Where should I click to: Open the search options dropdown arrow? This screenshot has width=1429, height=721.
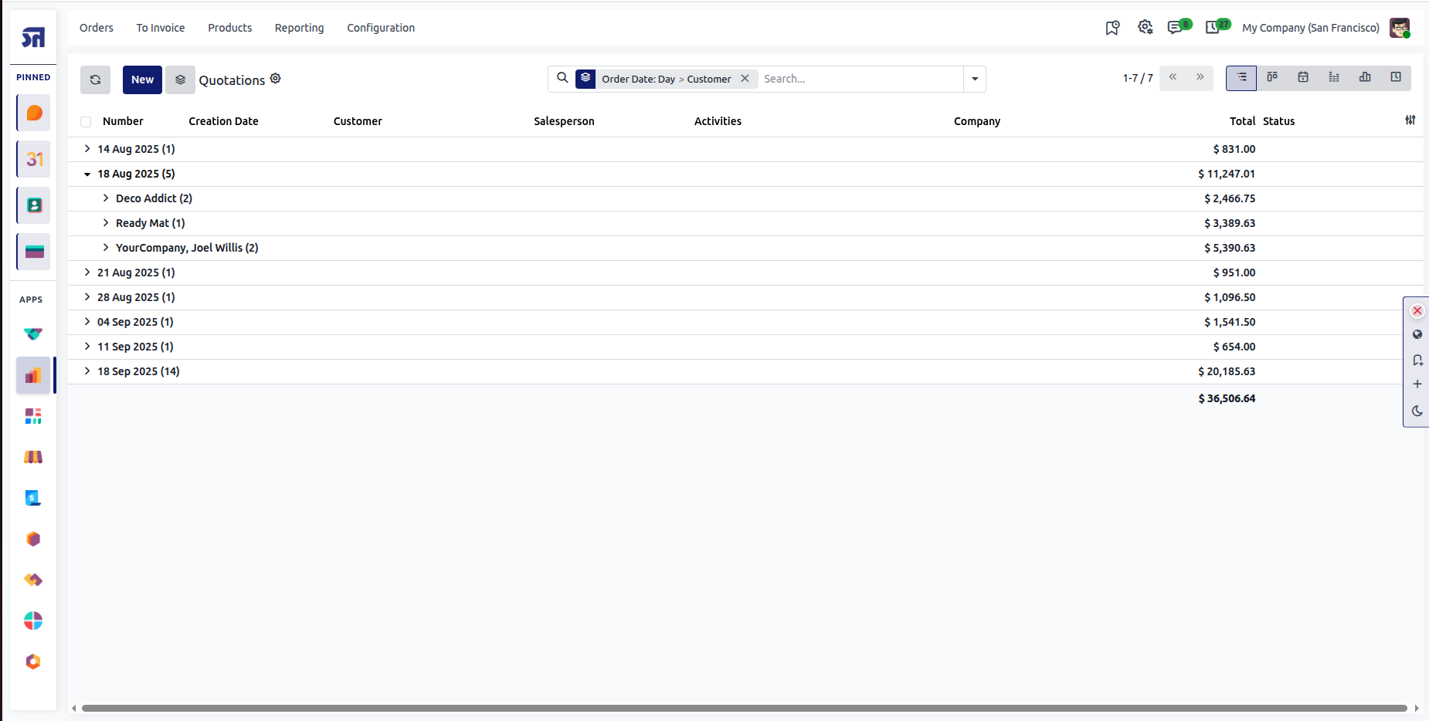point(975,79)
